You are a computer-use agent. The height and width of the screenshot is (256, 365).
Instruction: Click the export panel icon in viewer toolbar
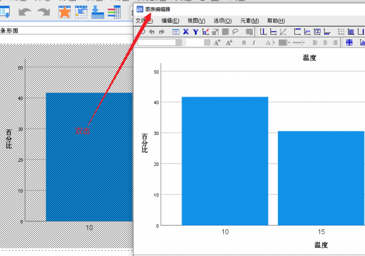5,12
